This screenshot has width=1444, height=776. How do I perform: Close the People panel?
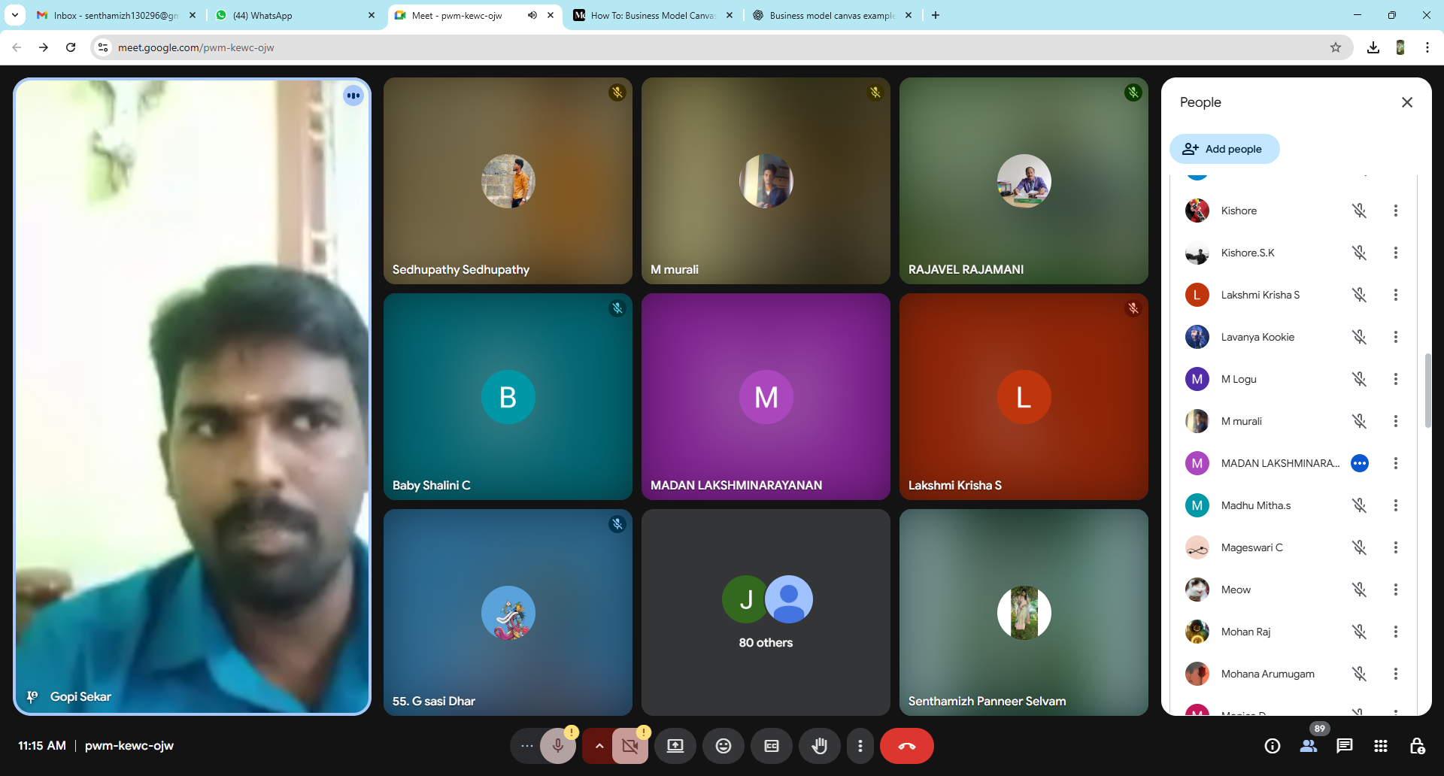[x=1407, y=102]
